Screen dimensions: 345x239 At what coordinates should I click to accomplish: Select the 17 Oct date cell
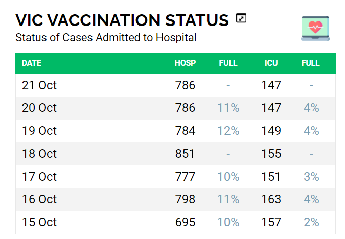pos(39,177)
